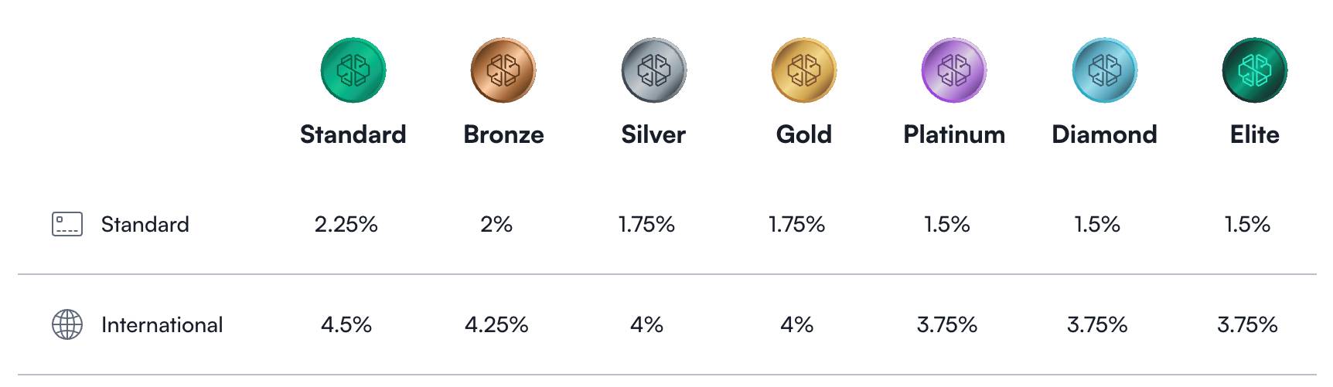Click the blue Diamond tier icon
This screenshot has width=1333, height=387.
(1104, 70)
